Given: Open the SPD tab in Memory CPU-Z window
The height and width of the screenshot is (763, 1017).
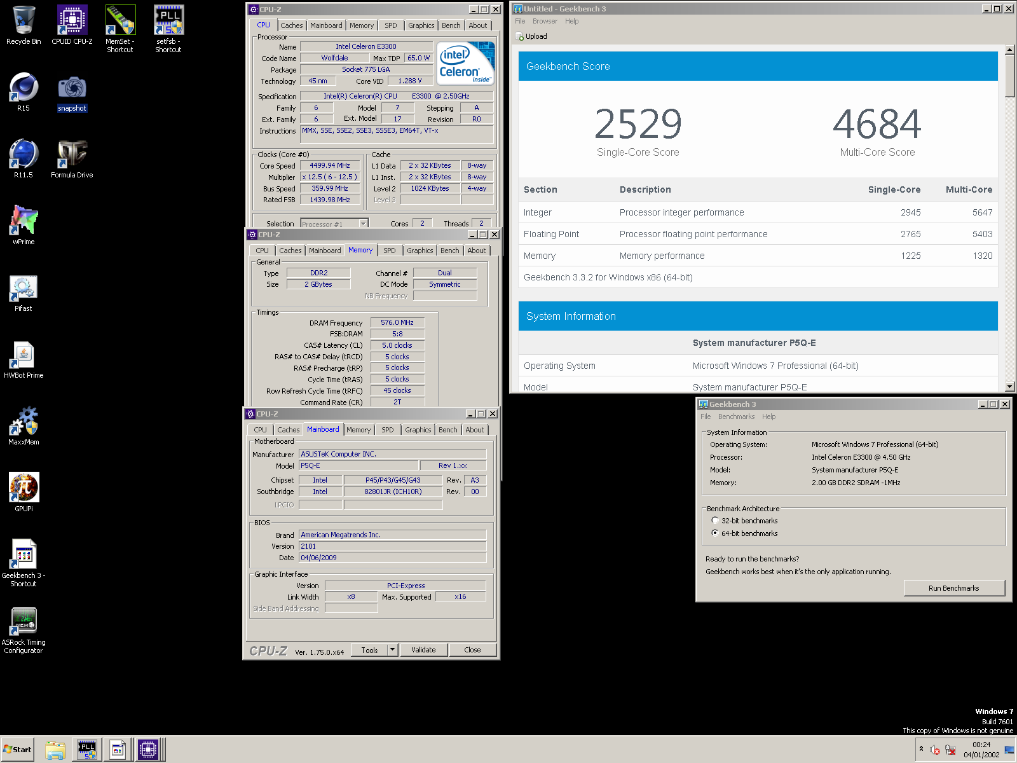Looking at the screenshot, I should coord(390,251).
